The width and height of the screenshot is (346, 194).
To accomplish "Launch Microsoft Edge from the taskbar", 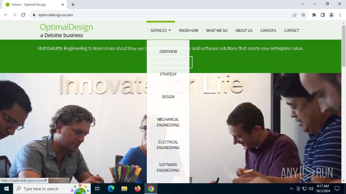I will click(111, 189).
